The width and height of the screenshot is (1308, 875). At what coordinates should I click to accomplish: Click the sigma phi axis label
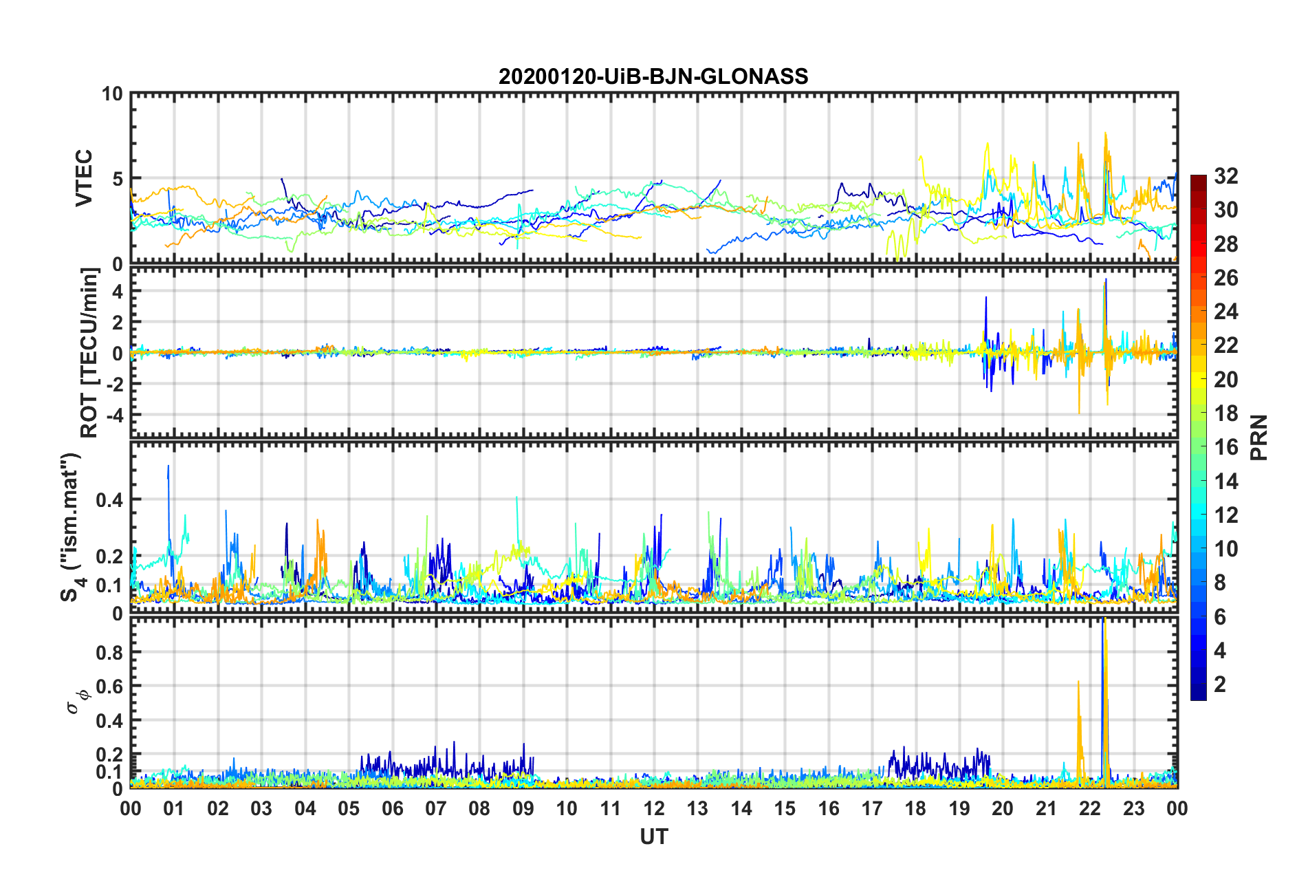tap(78, 701)
